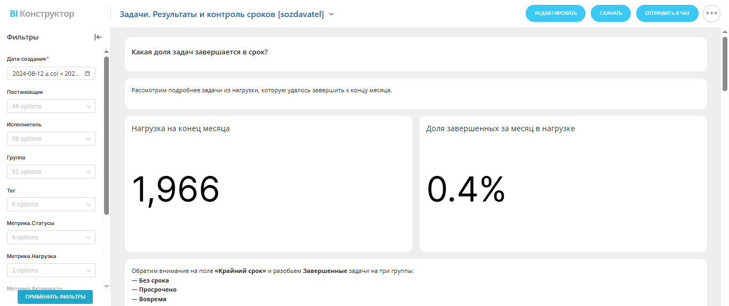
Task: Open the Тег filter dropdown
Action: 51,204
